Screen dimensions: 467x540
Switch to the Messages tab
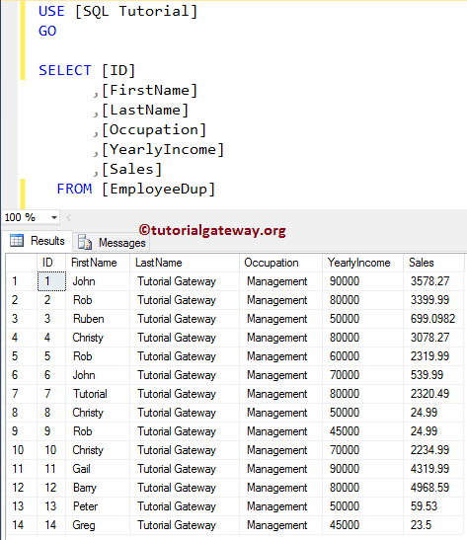tap(112, 243)
